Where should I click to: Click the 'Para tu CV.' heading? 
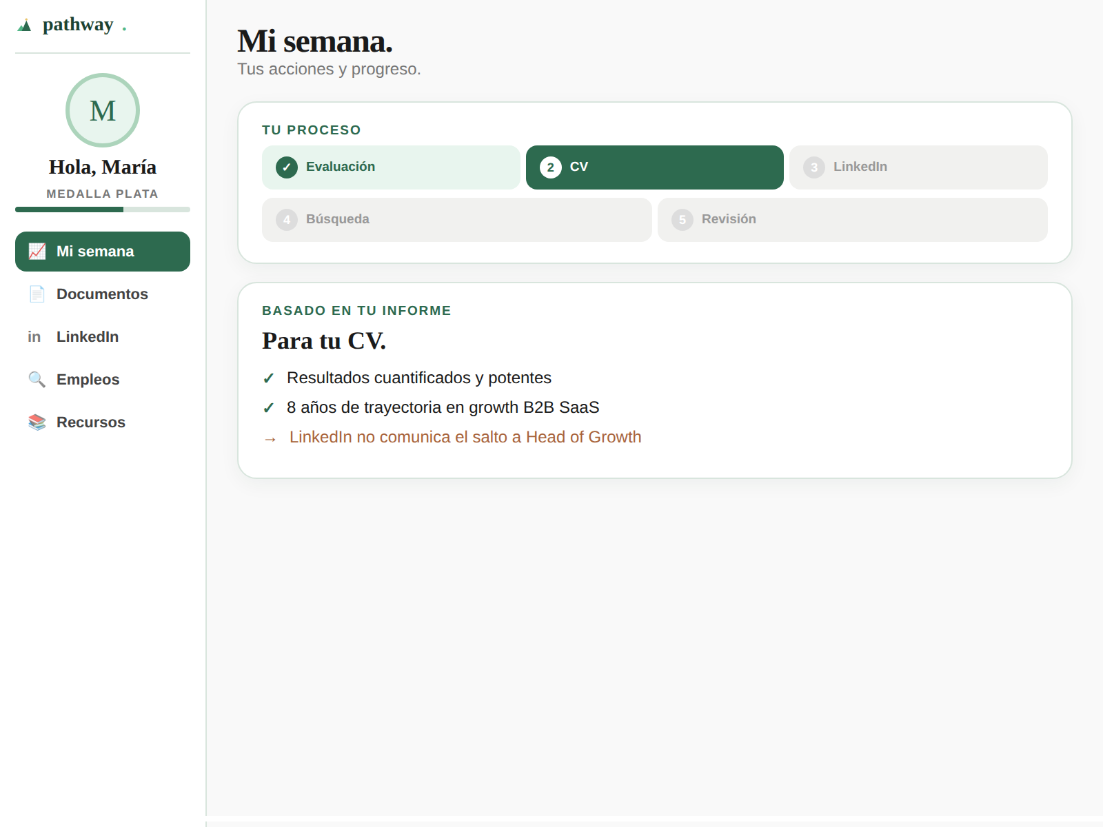coord(324,341)
